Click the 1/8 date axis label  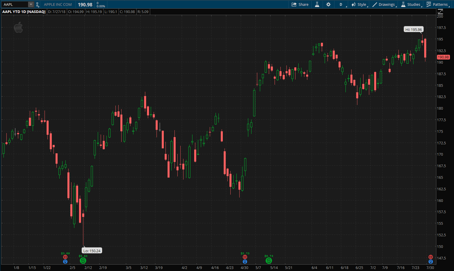click(x=17, y=268)
